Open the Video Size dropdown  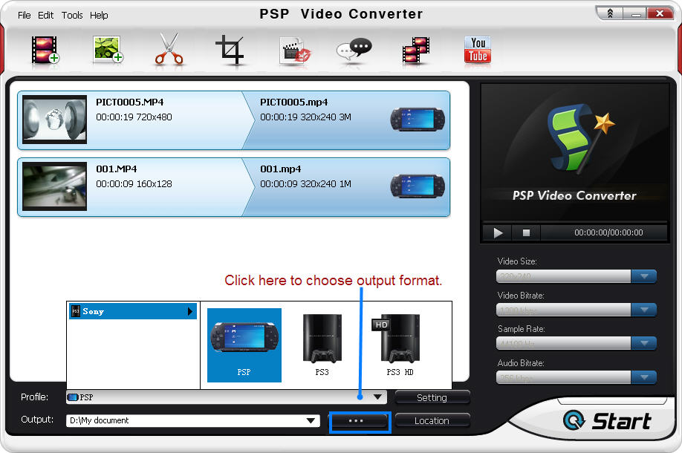pos(643,276)
